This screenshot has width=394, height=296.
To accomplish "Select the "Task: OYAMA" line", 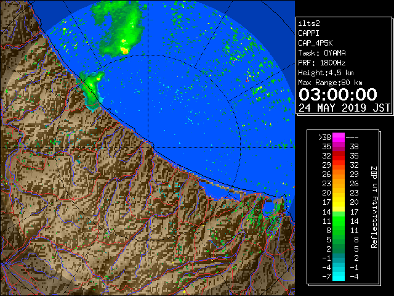I will pos(322,53).
